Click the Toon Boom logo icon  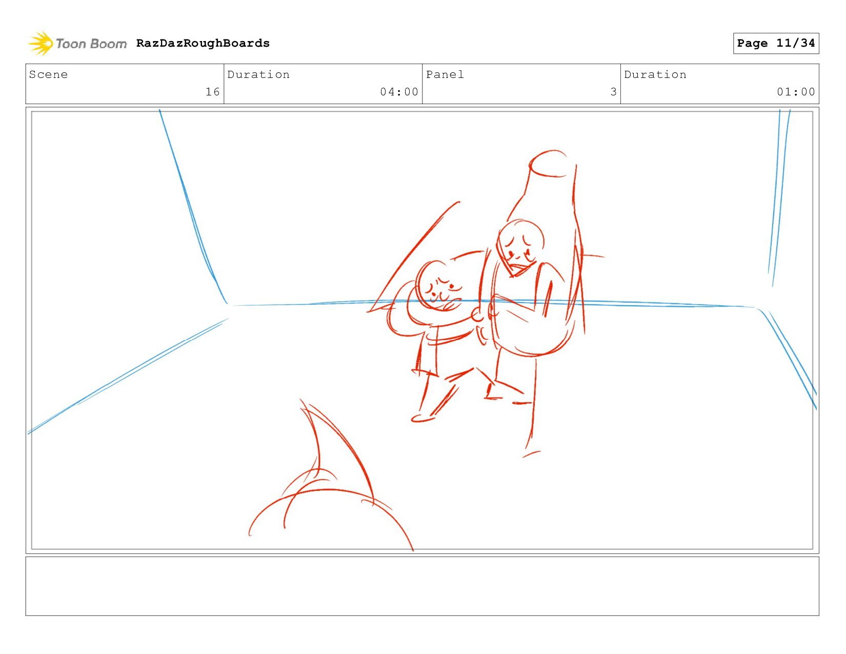pyautogui.click(x=41, y=44)
